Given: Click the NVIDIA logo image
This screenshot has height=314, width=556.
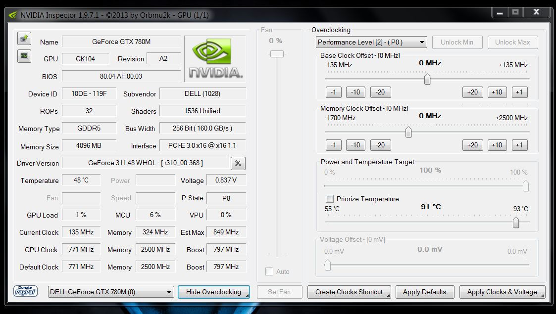Looking at the screenshot, I should click(x=215, y=59).
